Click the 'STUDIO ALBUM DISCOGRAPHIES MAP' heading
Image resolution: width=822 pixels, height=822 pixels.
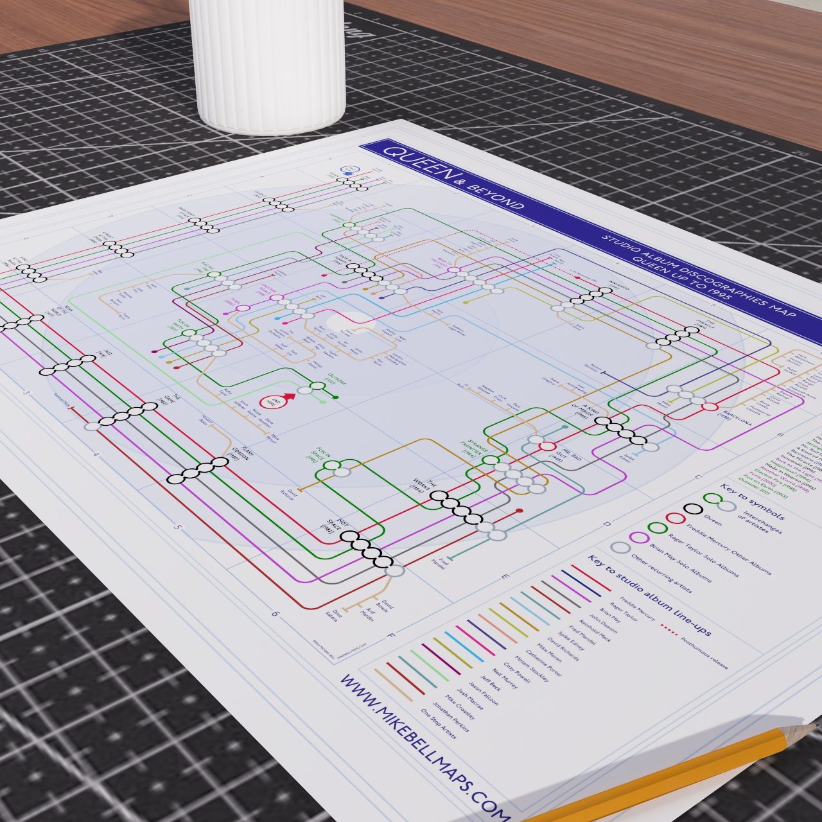click(x=699, y=278)
